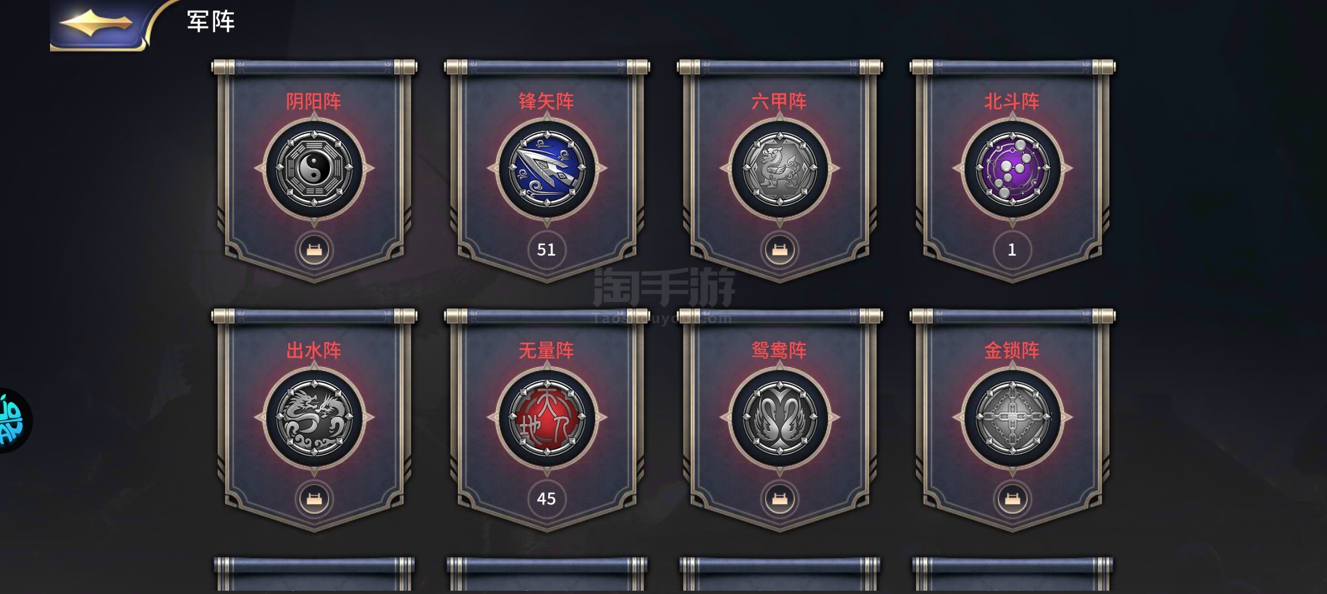
Task: Click the 北斗阵 banner title text
Action: coord(1012,101)
